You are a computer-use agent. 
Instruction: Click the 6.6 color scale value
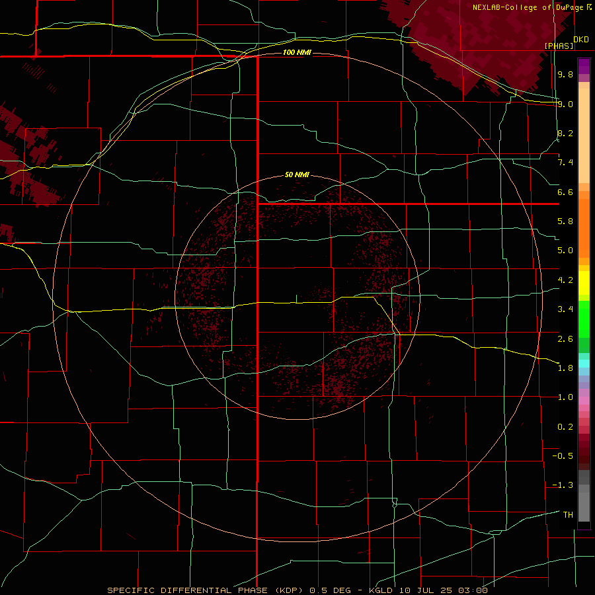tap(565, 192)
